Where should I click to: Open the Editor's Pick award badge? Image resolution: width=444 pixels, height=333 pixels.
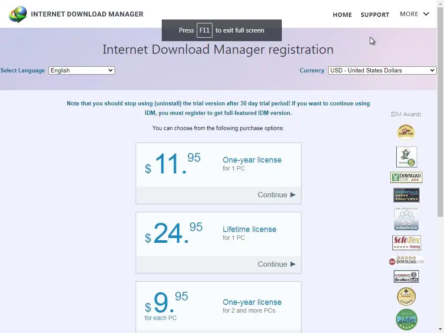coord(406,133)
